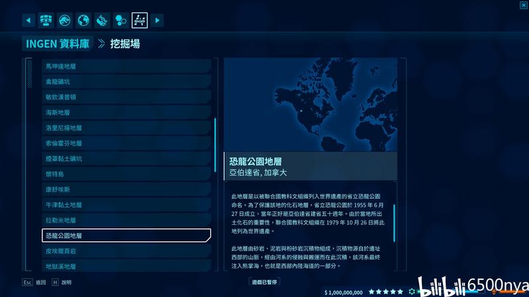The width and height of the screenshot is (529, 297).
Task: Open the dinosaur species category icon
Action: click(102, 20)
